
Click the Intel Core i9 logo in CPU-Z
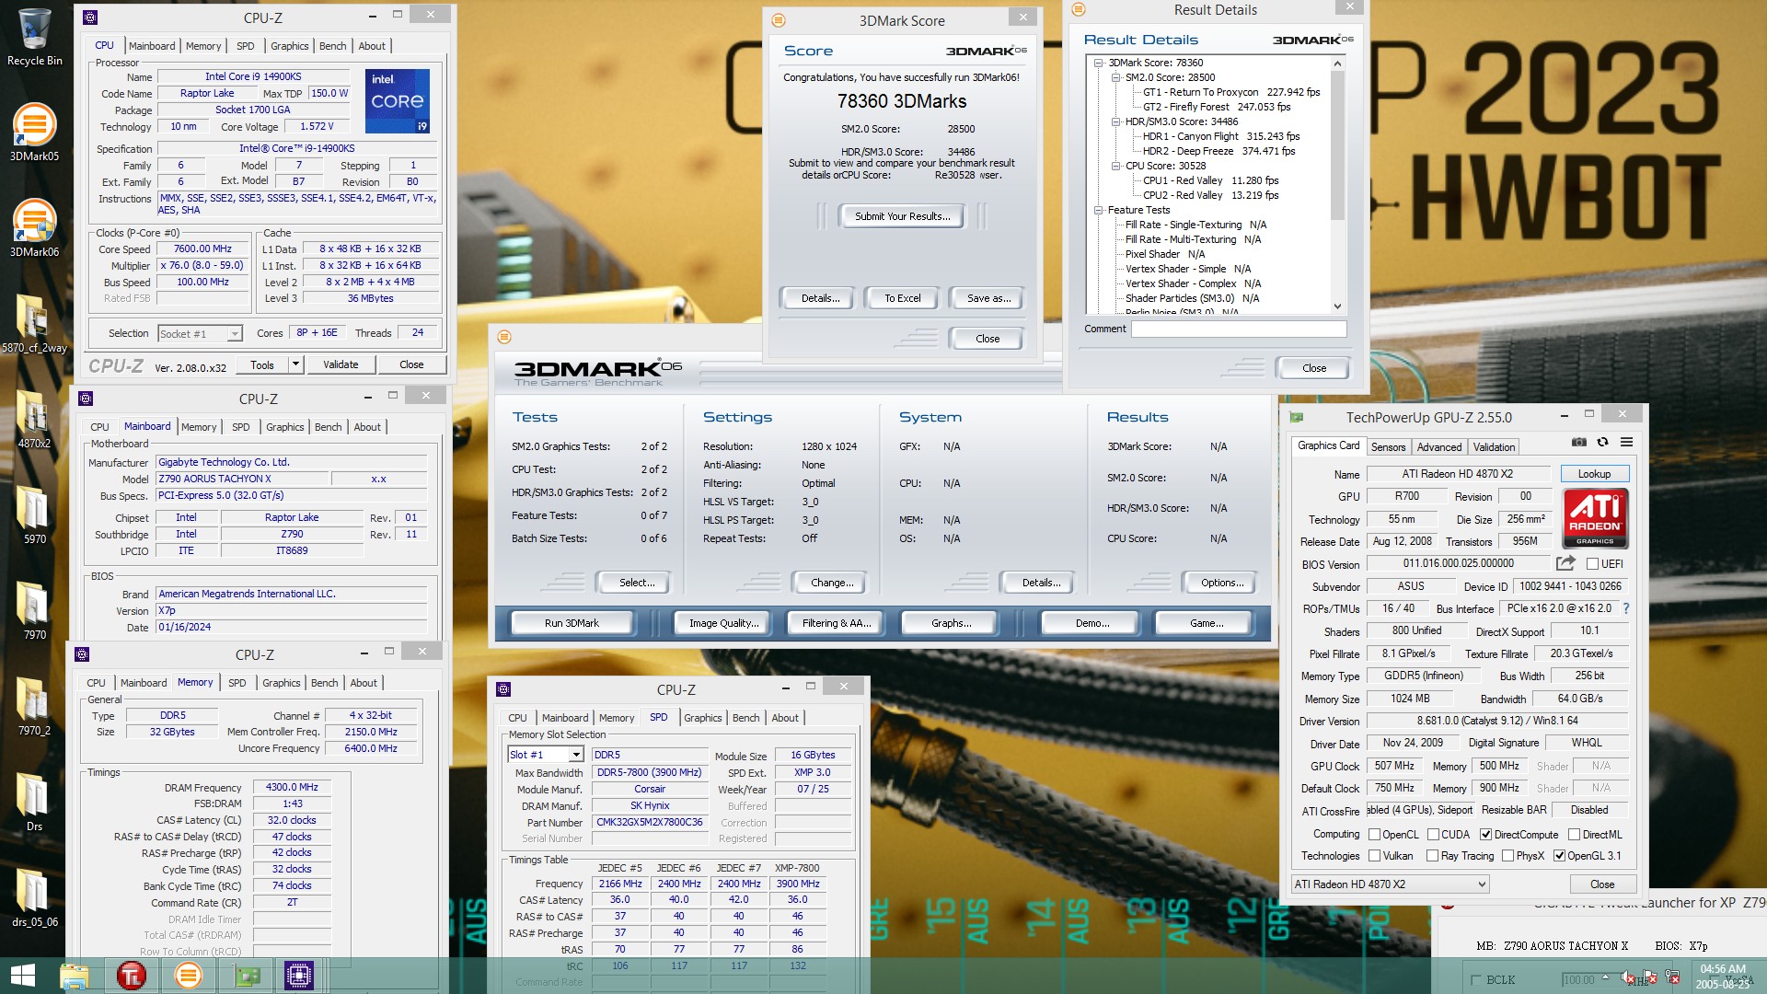pyautogui.click(x=398, y=100)
